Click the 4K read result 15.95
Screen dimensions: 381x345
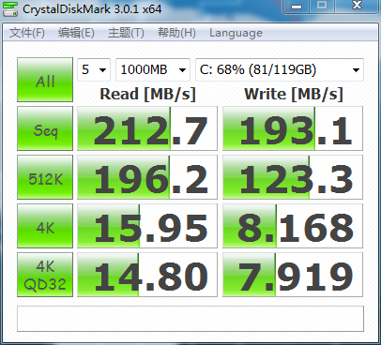(x=147, y=226)
